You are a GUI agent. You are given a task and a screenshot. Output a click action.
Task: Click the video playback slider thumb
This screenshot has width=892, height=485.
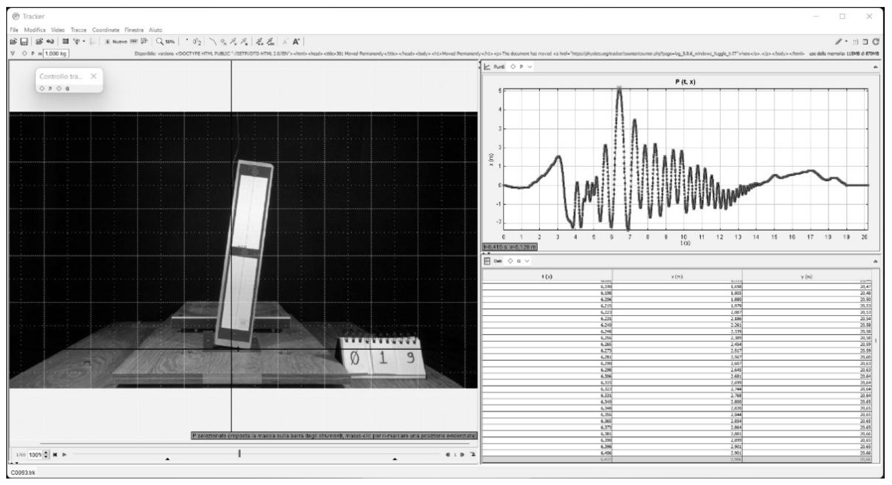[x=239, y=453]
